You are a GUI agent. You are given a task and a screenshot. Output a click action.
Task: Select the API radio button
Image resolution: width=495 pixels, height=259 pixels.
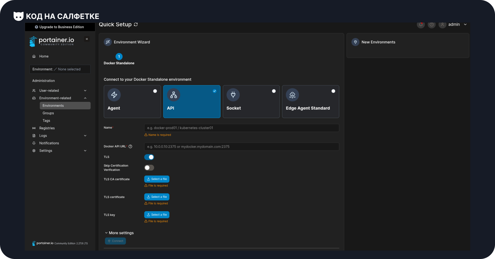click(214, 91)
